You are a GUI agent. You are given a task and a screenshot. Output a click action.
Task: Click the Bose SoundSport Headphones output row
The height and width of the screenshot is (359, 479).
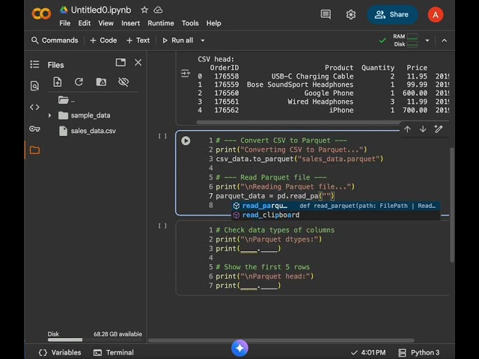coord(323,85)
